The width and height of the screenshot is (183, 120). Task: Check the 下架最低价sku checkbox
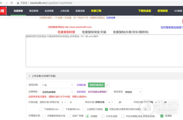pyautogui.click(x=41, y=109)
